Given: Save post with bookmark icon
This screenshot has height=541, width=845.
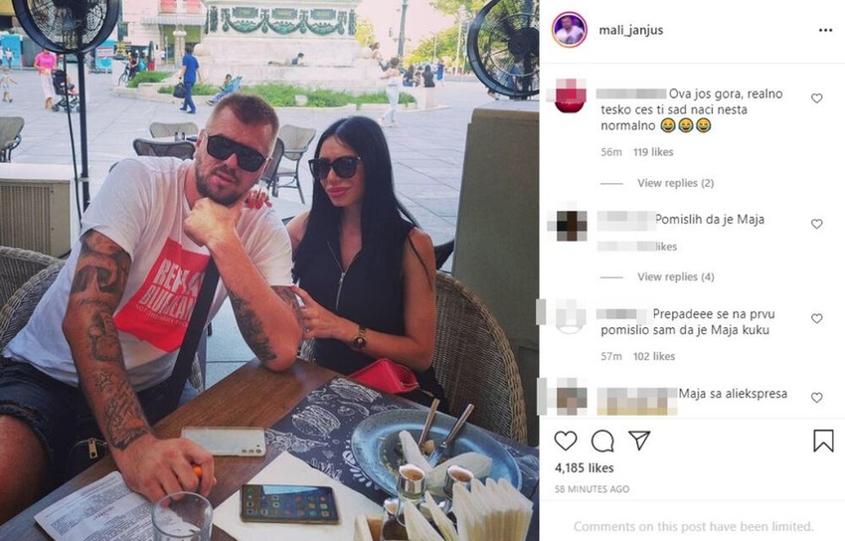Looking at the screenshot, I should (x=823, y=441).
